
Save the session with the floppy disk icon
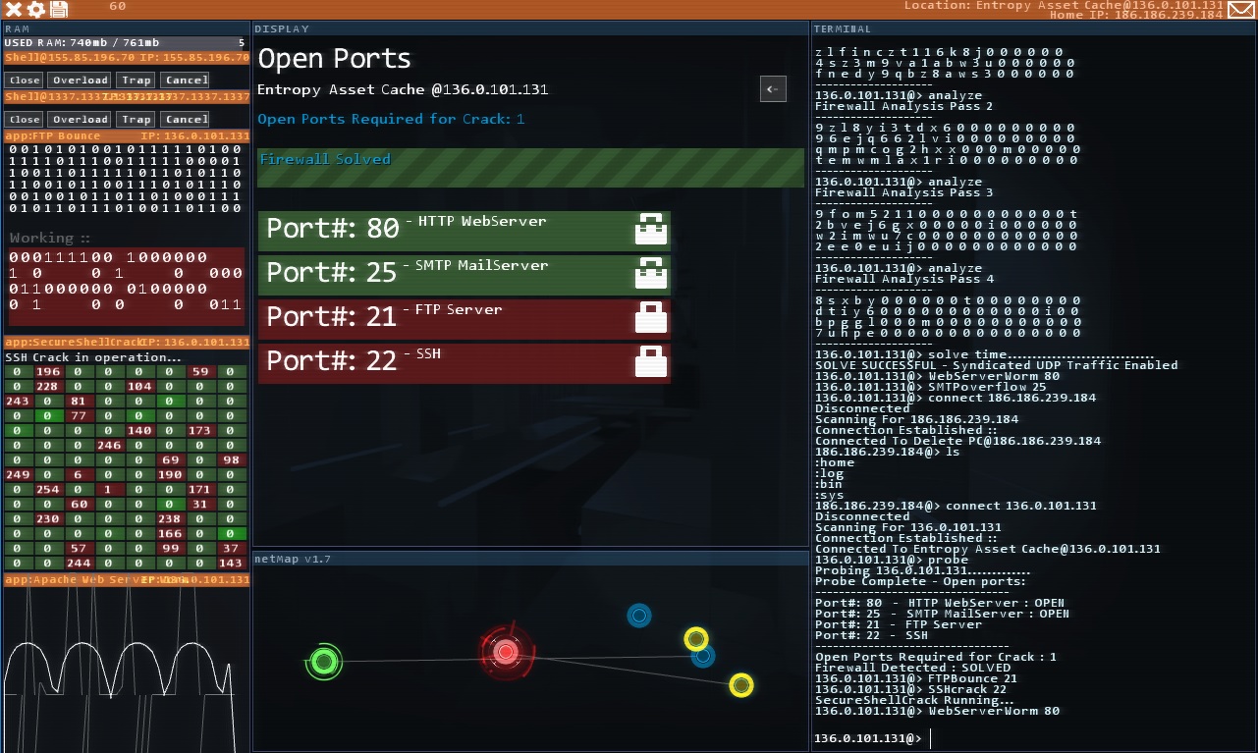[59, 9]
